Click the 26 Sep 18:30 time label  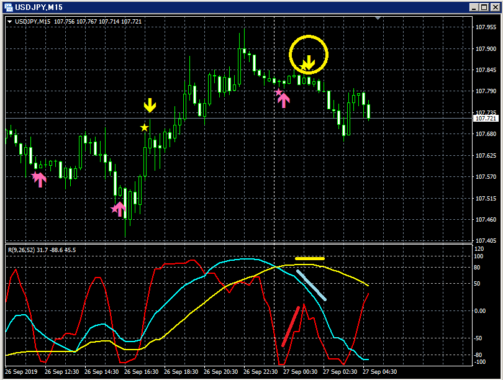point(181,372)
